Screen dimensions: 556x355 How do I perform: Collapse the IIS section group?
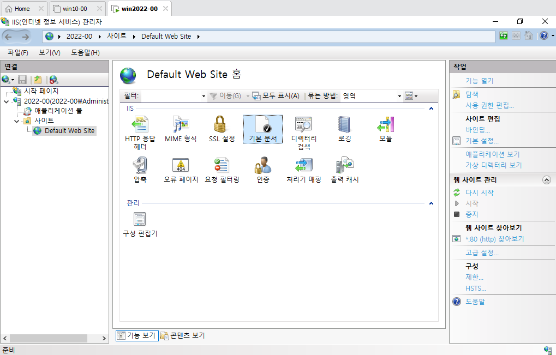tap(431, 109)
